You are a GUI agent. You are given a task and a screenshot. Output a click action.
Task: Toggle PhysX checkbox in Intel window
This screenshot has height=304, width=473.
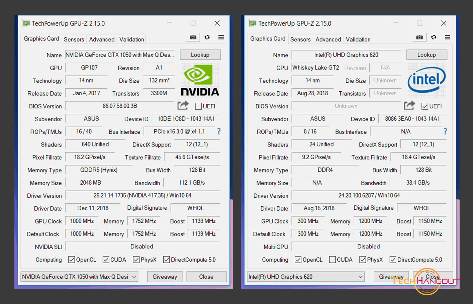363,260
